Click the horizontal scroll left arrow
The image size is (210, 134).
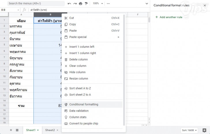coord(143,125)
